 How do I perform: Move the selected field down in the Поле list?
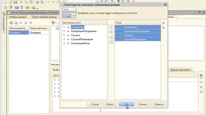click(x=163, y=28)
